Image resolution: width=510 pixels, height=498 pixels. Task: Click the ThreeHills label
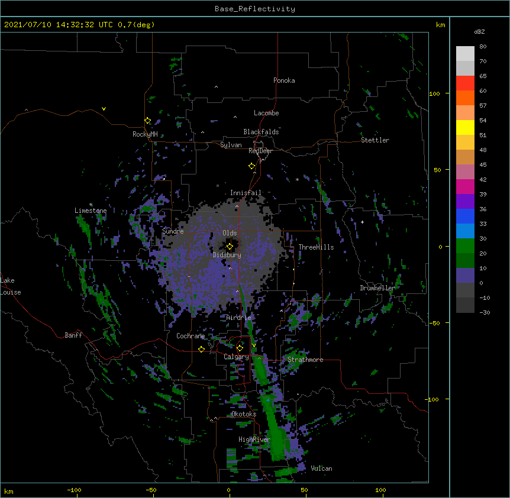click(316, 247)
